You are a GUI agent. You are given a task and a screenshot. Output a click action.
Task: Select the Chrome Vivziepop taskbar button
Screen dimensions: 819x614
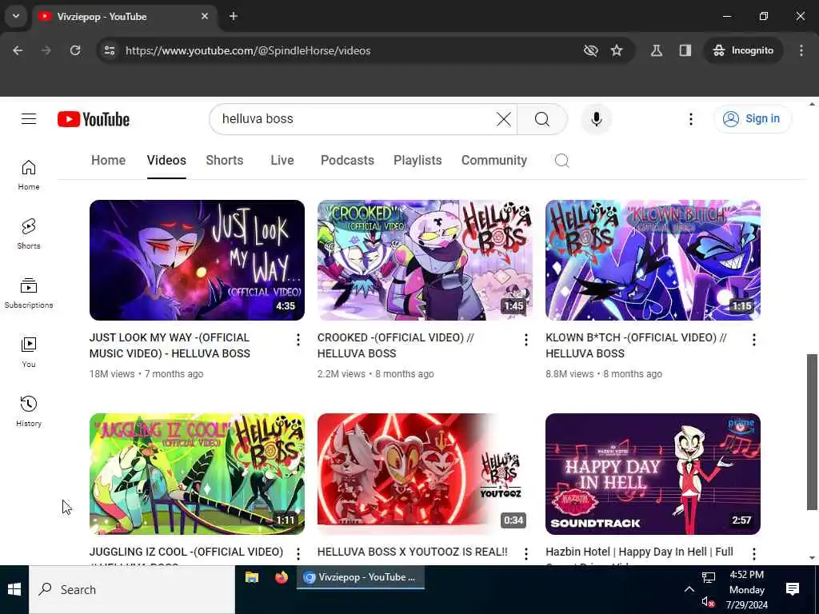coord(361,577)
